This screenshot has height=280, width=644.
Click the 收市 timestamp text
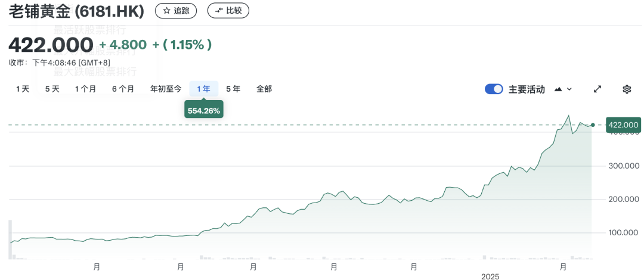pos(59,63)
